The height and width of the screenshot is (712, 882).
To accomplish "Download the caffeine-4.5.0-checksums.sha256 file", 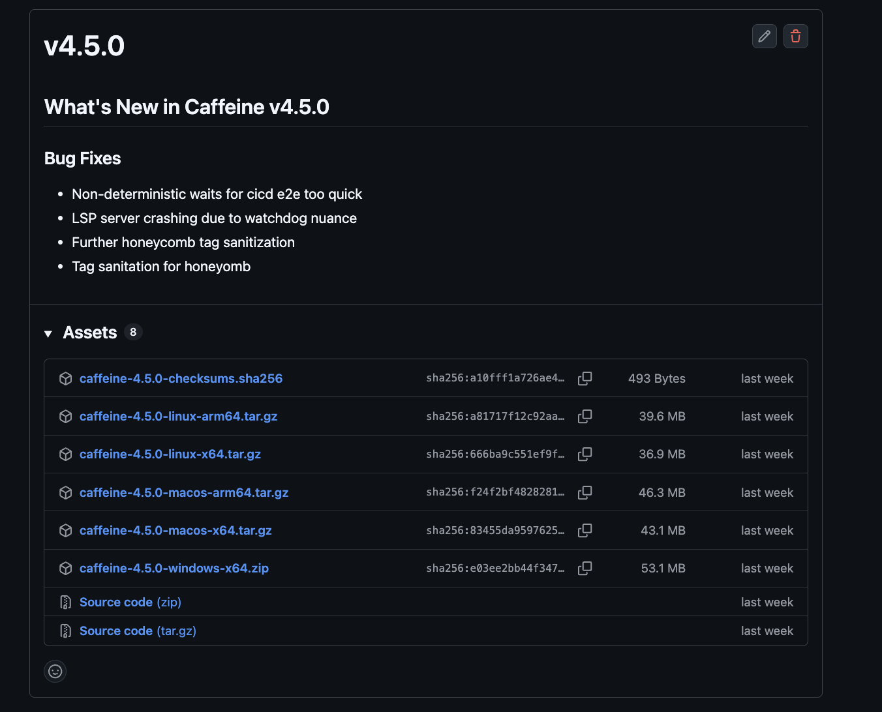I will point(181,378).
